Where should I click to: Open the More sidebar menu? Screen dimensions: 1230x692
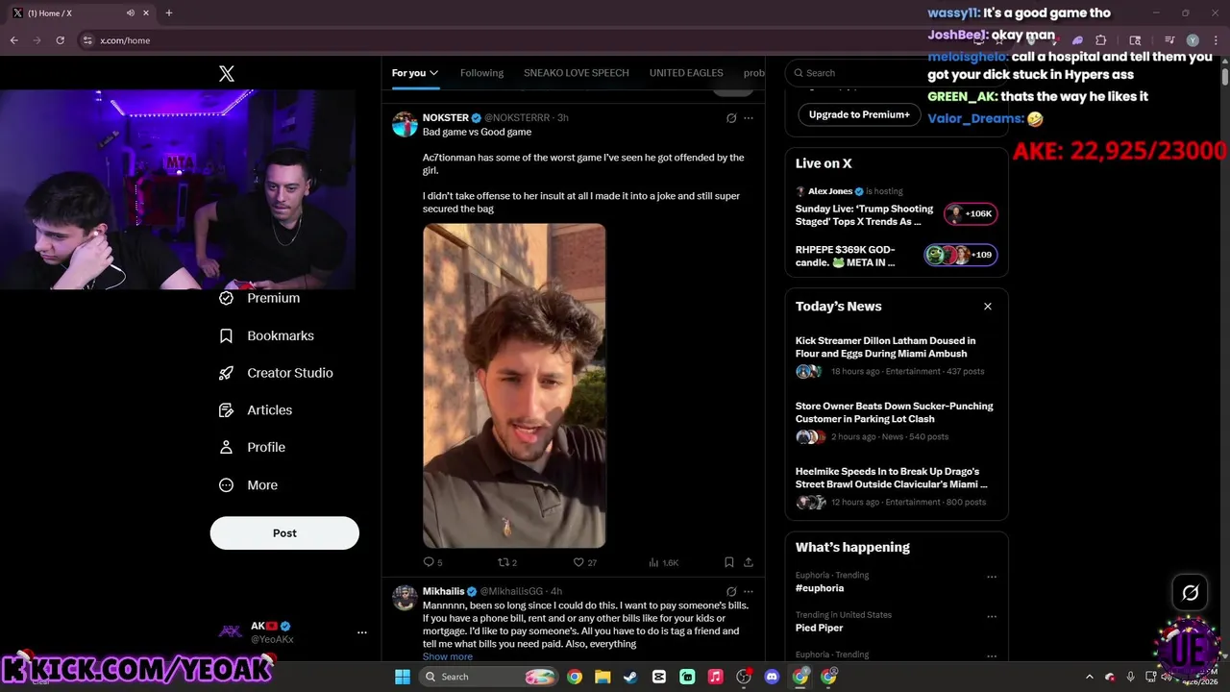[248, 485]
